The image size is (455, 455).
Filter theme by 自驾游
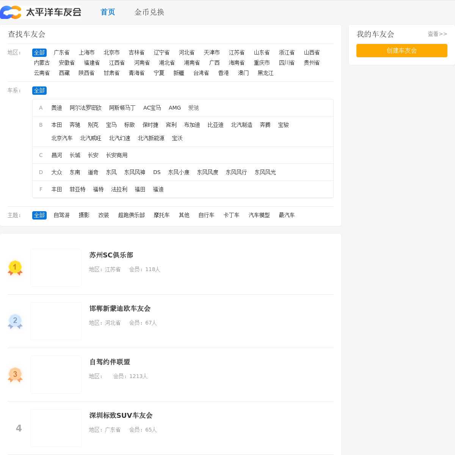click(61, 215)
